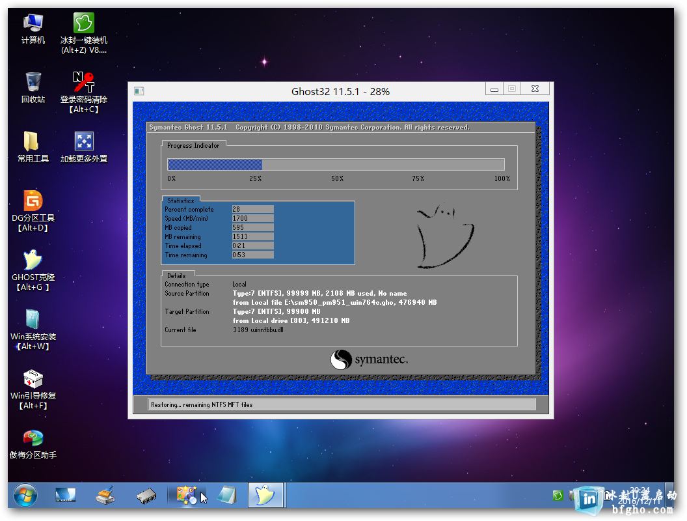This screenshot has height=521, width=687.
Task: Click the Ghost progress indicator bar
Action: tap(336, 165)
